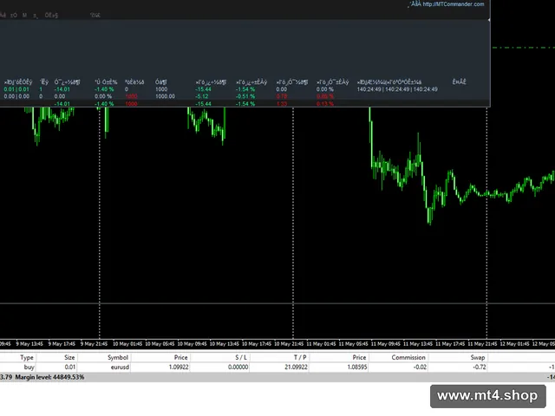Click the S / L column header
The width and height of the screenshot is (555, 416).
(241, 357)
